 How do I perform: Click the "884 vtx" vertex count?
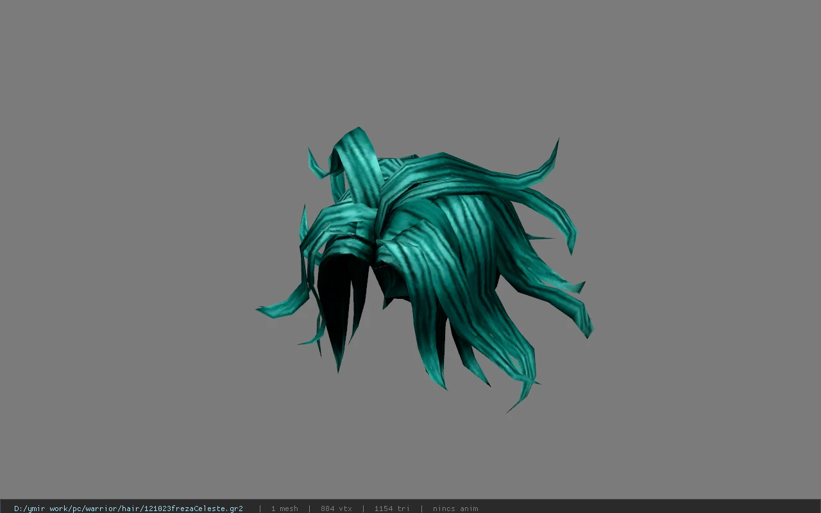click(336, 509)
